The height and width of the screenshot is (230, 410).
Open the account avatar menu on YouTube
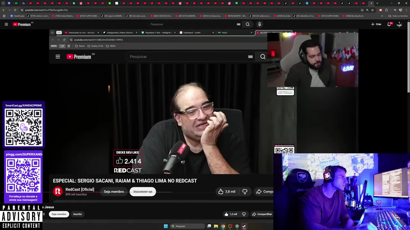pos(399,24)
